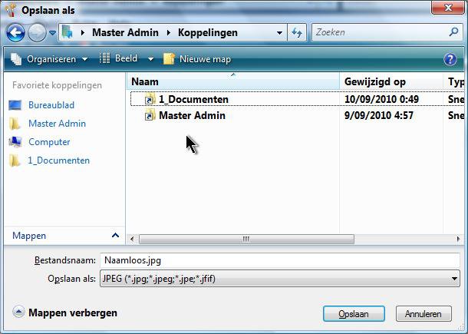Screen dimensions: 468x334
Task: Refresh the folder view
Action: pos(297,32)
